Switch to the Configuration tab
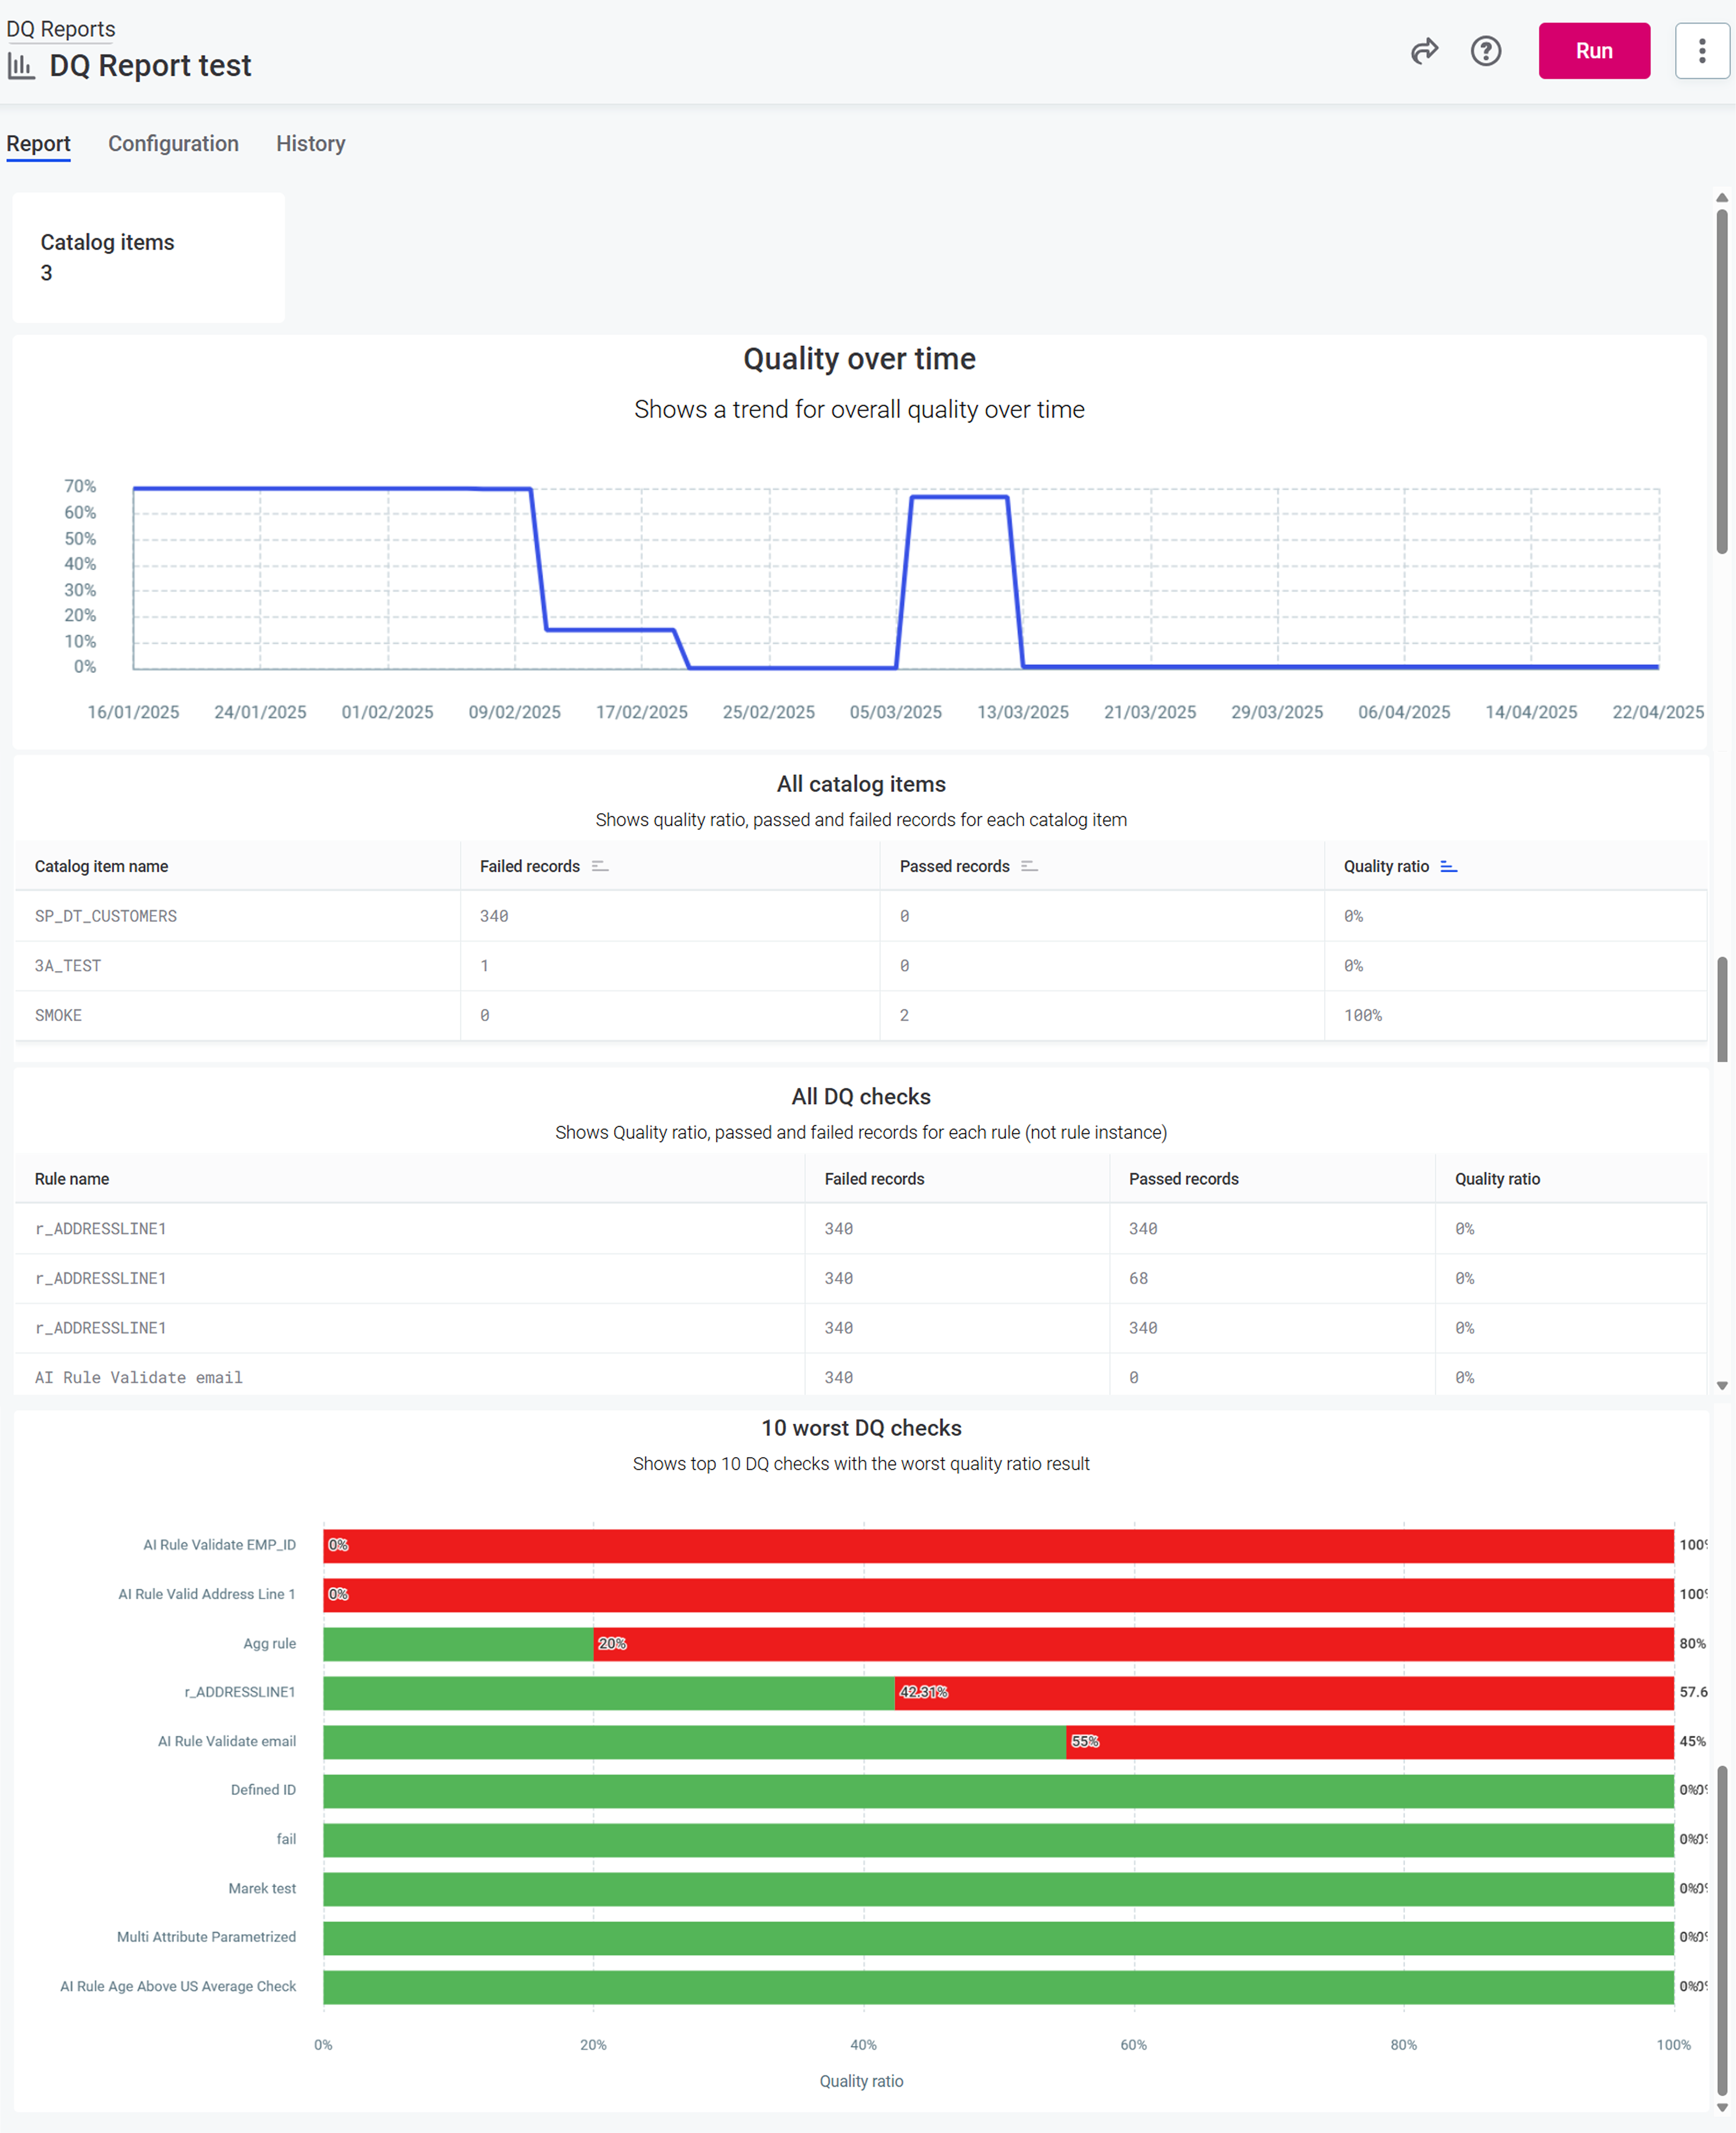Image resolution: width=1736 pixels, height=2133 pixels. (x=173, y=144)
